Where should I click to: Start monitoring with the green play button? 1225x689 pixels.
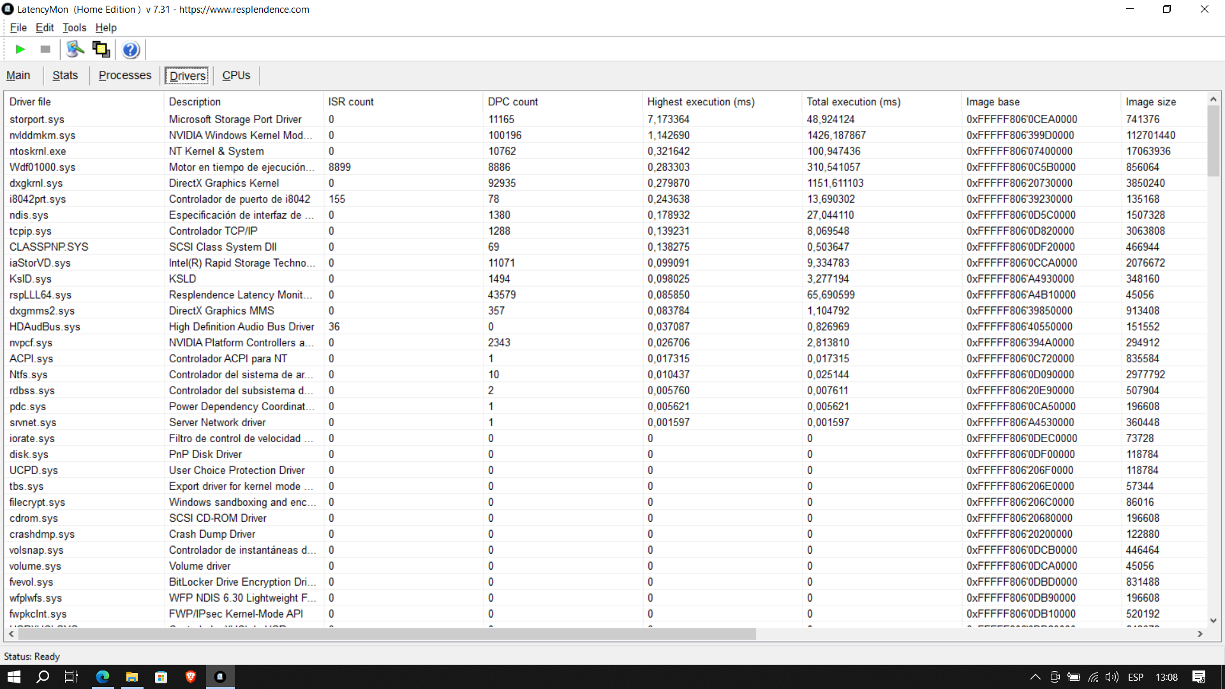point(20,49)
